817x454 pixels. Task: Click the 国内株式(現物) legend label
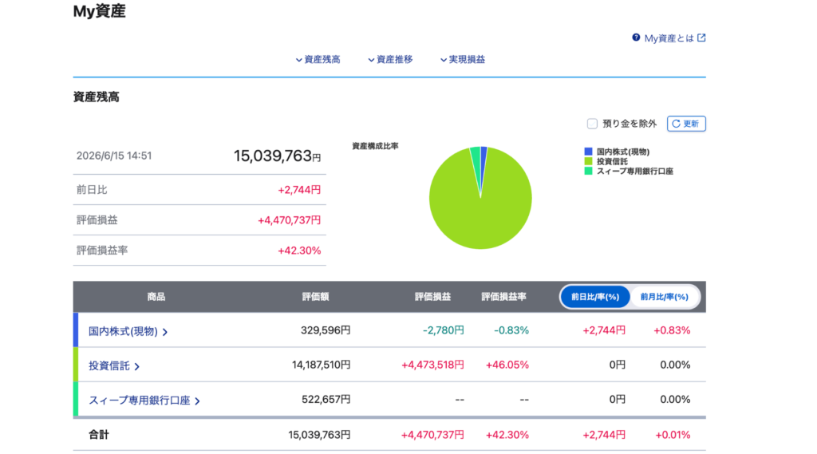coord(622,152)
